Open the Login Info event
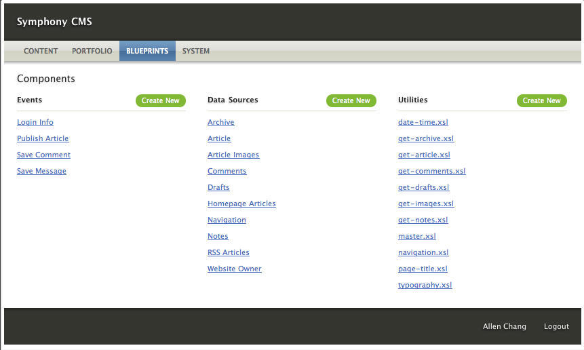This screenshot has height=350, width=584. [35, 122]
